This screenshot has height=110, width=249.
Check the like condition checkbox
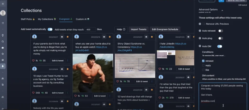[x=203, y=70]
